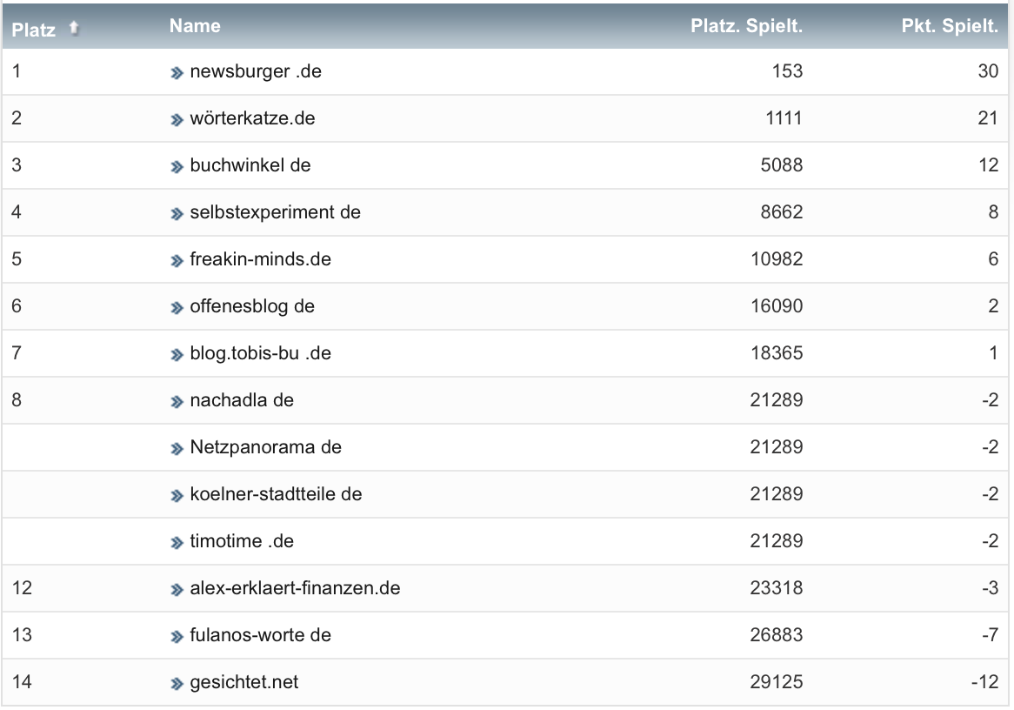Sort by Pkt. Spielt. column header
1014x710 pixels.
[950, 26]
